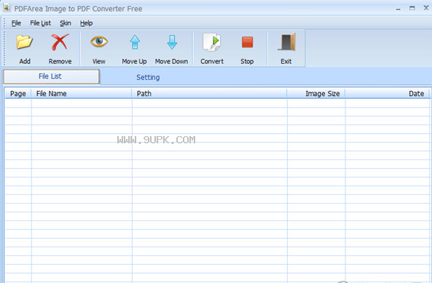This screenshot has width=432, height=283.
Task: Remove selected file with red X icon
Action: pyautogui.click(x=60, y=42)
